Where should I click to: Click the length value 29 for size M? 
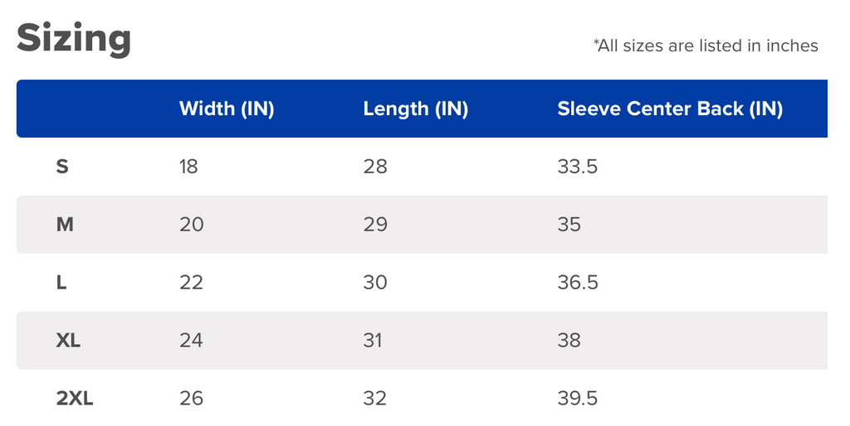click(x=376, y=225)
